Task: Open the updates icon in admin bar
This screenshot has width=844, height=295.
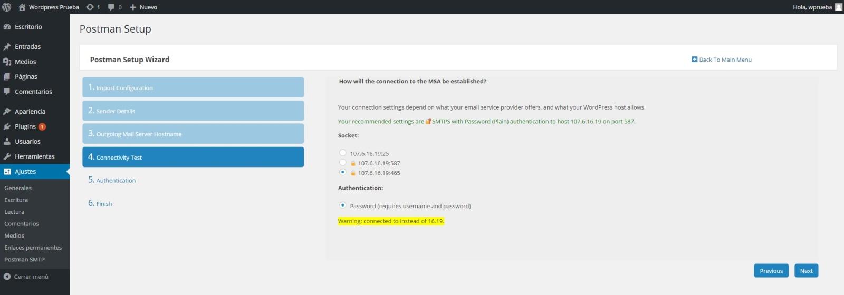Action: [90, 7]
